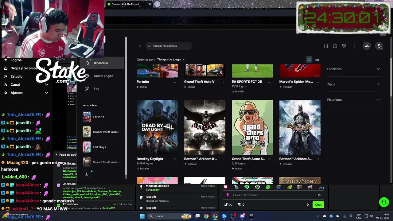Click the green support headset button
This screenshot has height=221, width=393.
click(x=384, y=202)
